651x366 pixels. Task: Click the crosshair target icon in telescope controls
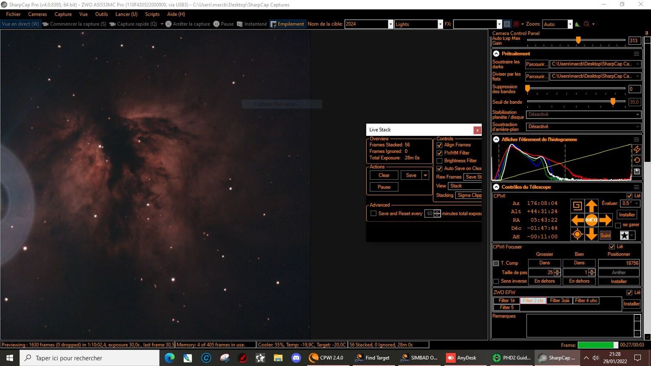tap(577, 234)
